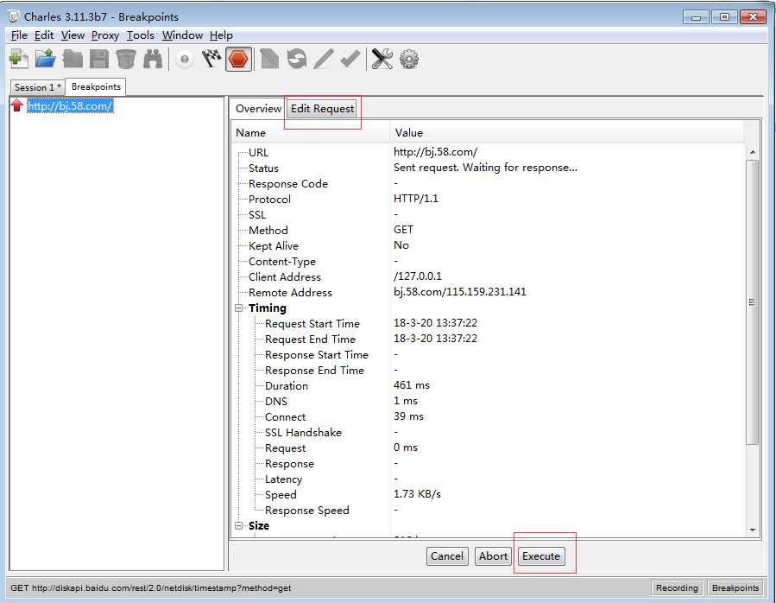Viewport: 776px width, 603px height.
Task: Open the Edit Request tab
Action: point(322,109)
